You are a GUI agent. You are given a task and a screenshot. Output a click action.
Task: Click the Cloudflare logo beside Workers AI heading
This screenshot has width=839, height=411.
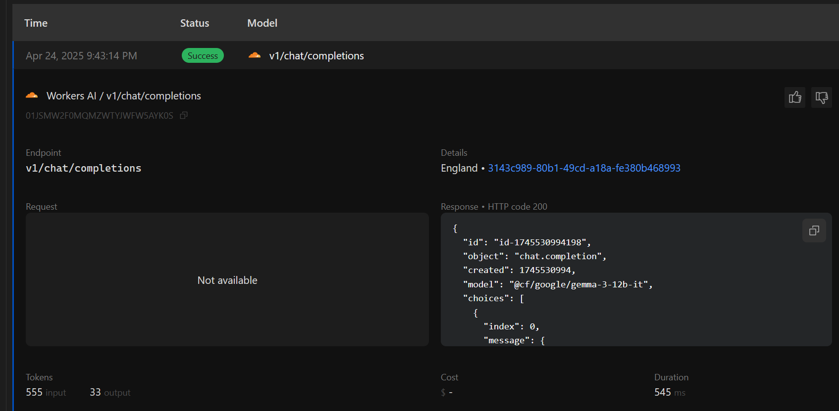point(32,95)
